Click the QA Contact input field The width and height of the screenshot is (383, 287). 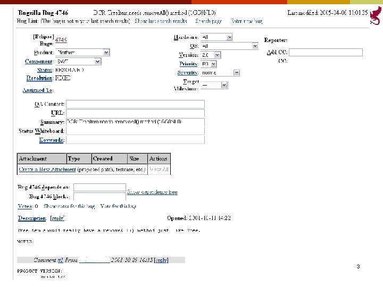click(x=135, y=104)
